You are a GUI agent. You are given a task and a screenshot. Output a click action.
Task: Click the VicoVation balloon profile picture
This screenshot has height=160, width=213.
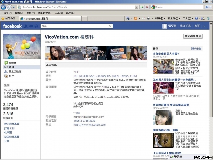(22, 46)
